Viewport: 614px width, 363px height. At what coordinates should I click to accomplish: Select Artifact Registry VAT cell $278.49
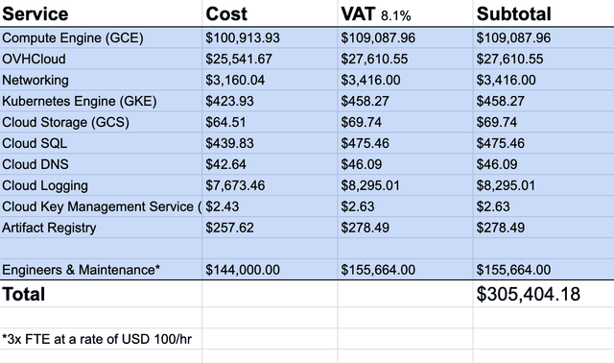(405, 228)
